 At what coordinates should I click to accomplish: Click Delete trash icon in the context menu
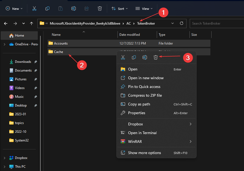point(156,57)
